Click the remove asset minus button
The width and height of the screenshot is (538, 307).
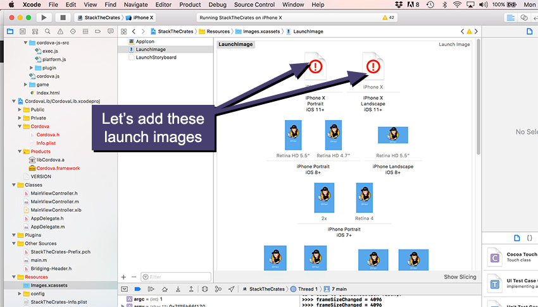[x=134, y=277]
